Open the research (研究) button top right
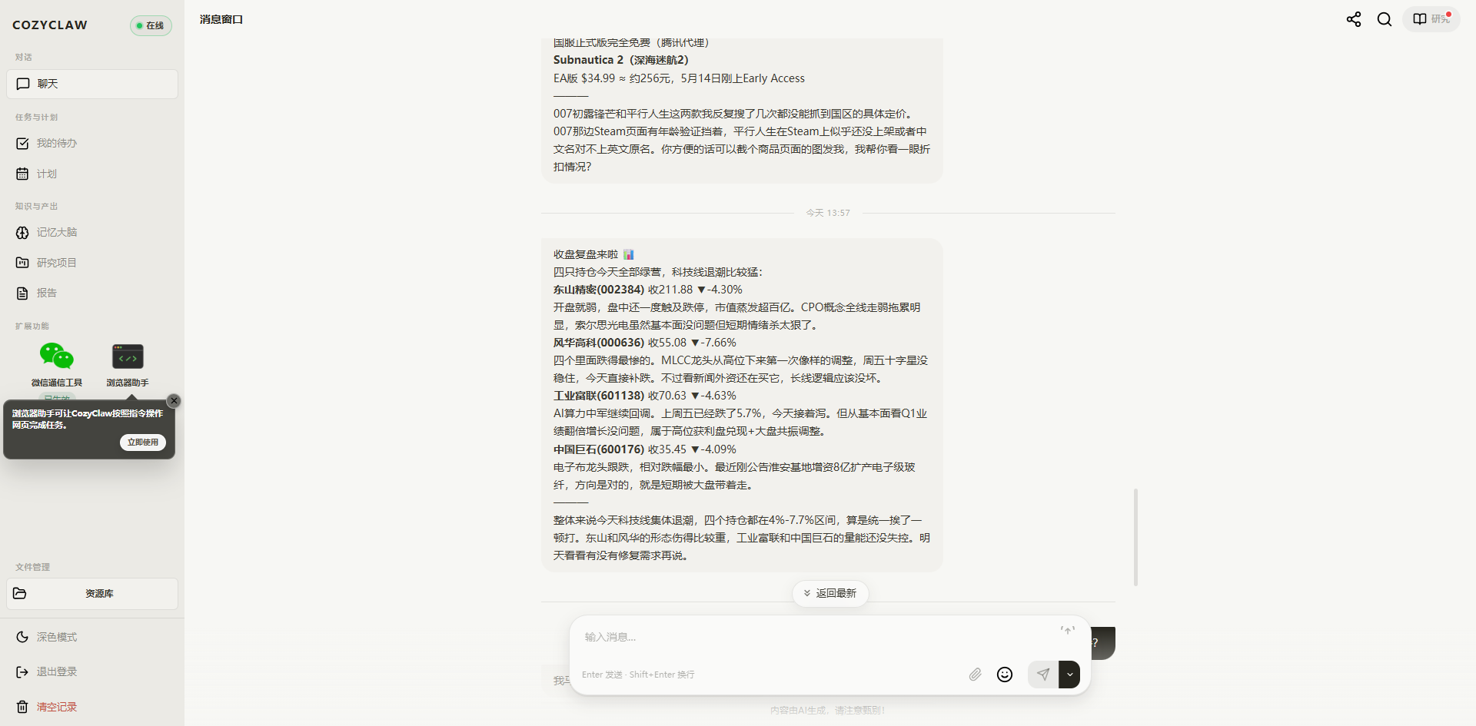 point(1431,19)
